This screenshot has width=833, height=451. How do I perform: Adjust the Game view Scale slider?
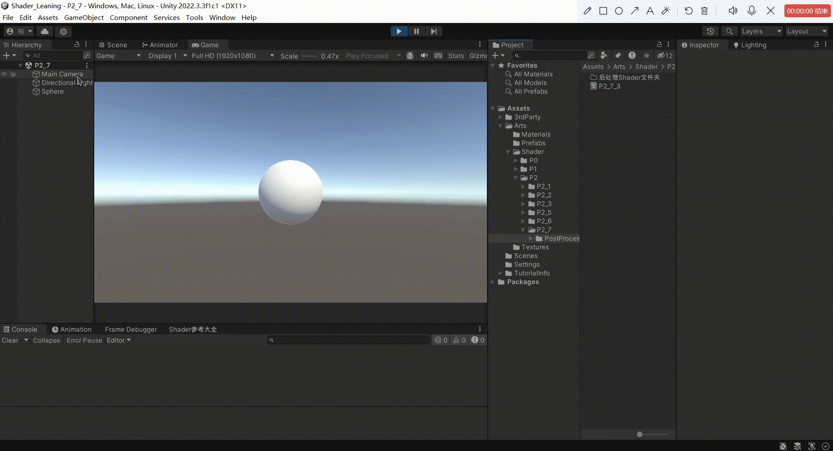pyautogui.click(x=309, y=56)
